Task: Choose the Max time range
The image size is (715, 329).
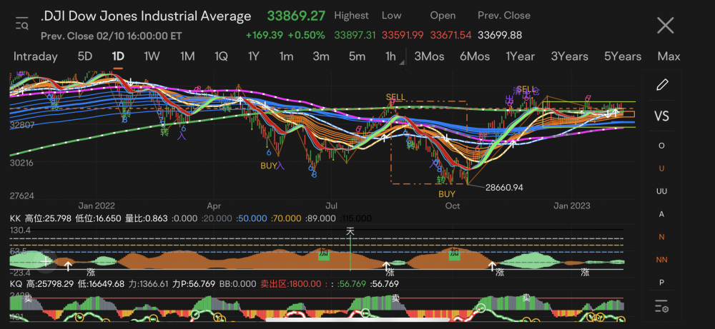Action: pos(669,56)
